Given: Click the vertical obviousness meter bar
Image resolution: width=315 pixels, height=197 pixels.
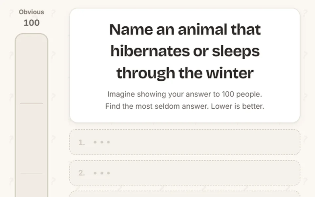Looking at the screenshot, I should point(31,115).
